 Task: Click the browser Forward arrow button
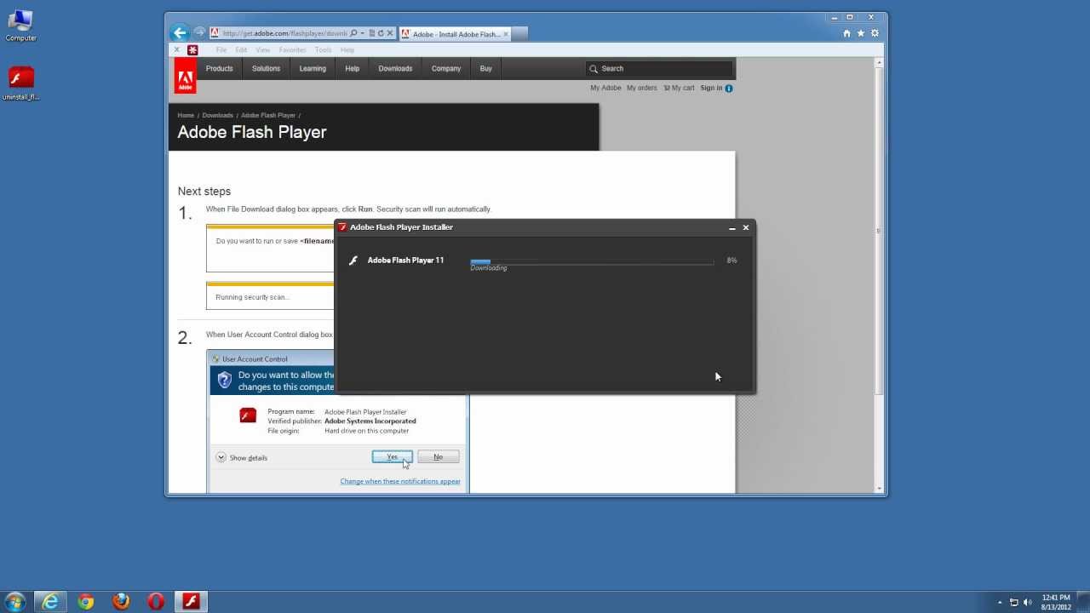coord(199,32)
